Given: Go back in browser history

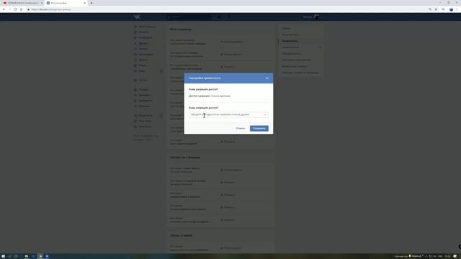Looking at the screenshot, I should pyautogui.click(x=4, y=9).
